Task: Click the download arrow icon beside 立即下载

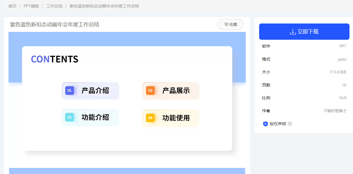Action: point(293,32)
